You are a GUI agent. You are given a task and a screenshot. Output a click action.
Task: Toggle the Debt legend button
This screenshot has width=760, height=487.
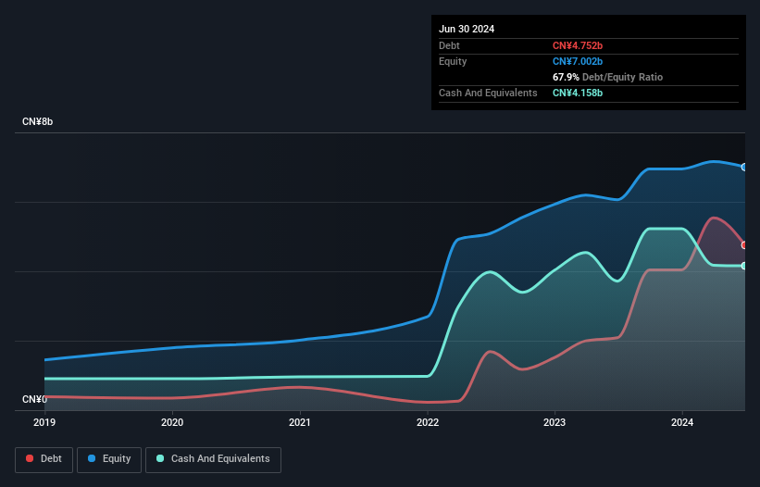point(44,459)
